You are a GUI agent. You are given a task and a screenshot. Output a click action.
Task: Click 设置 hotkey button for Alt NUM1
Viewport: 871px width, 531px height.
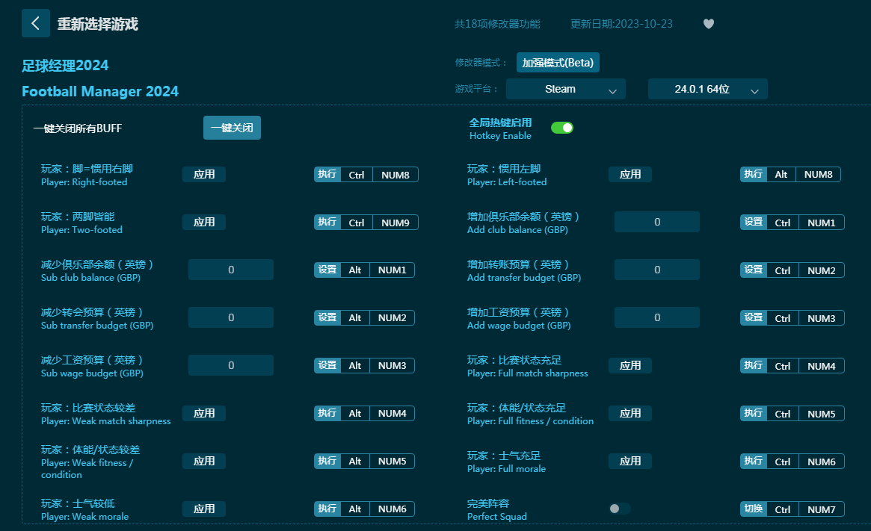(327, 270)
